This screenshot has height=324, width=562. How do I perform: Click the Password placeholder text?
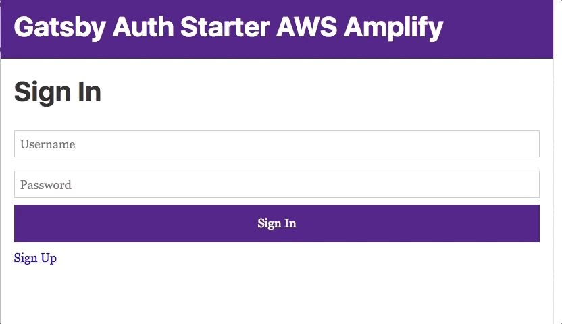click(x=46, y=185)
